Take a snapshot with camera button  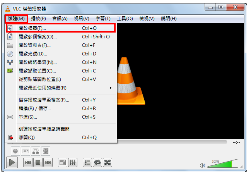(26, 151)
